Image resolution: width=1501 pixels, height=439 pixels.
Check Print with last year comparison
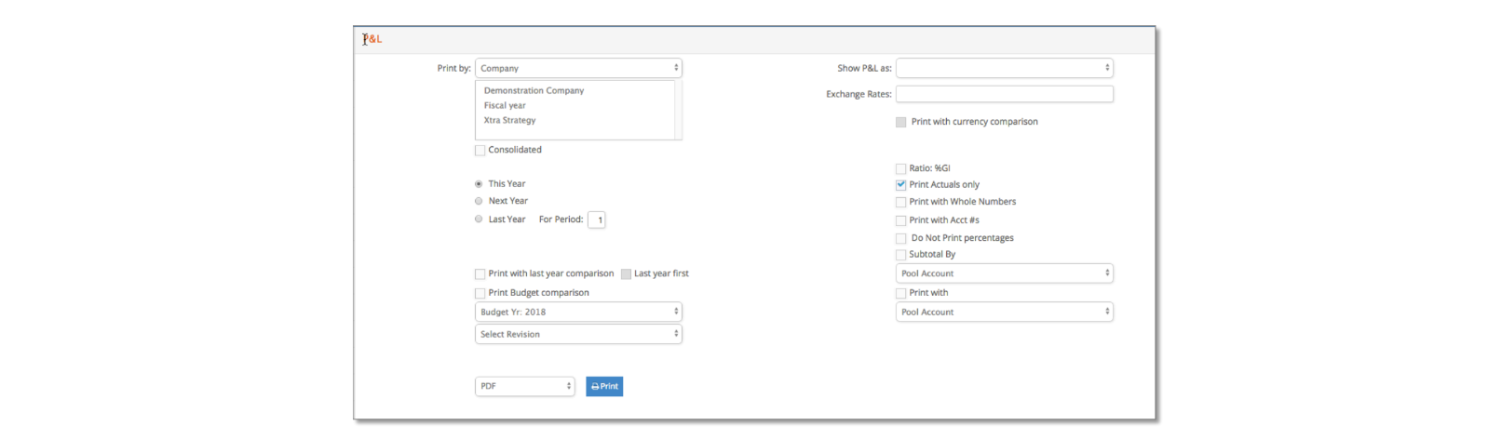[480, 274]
